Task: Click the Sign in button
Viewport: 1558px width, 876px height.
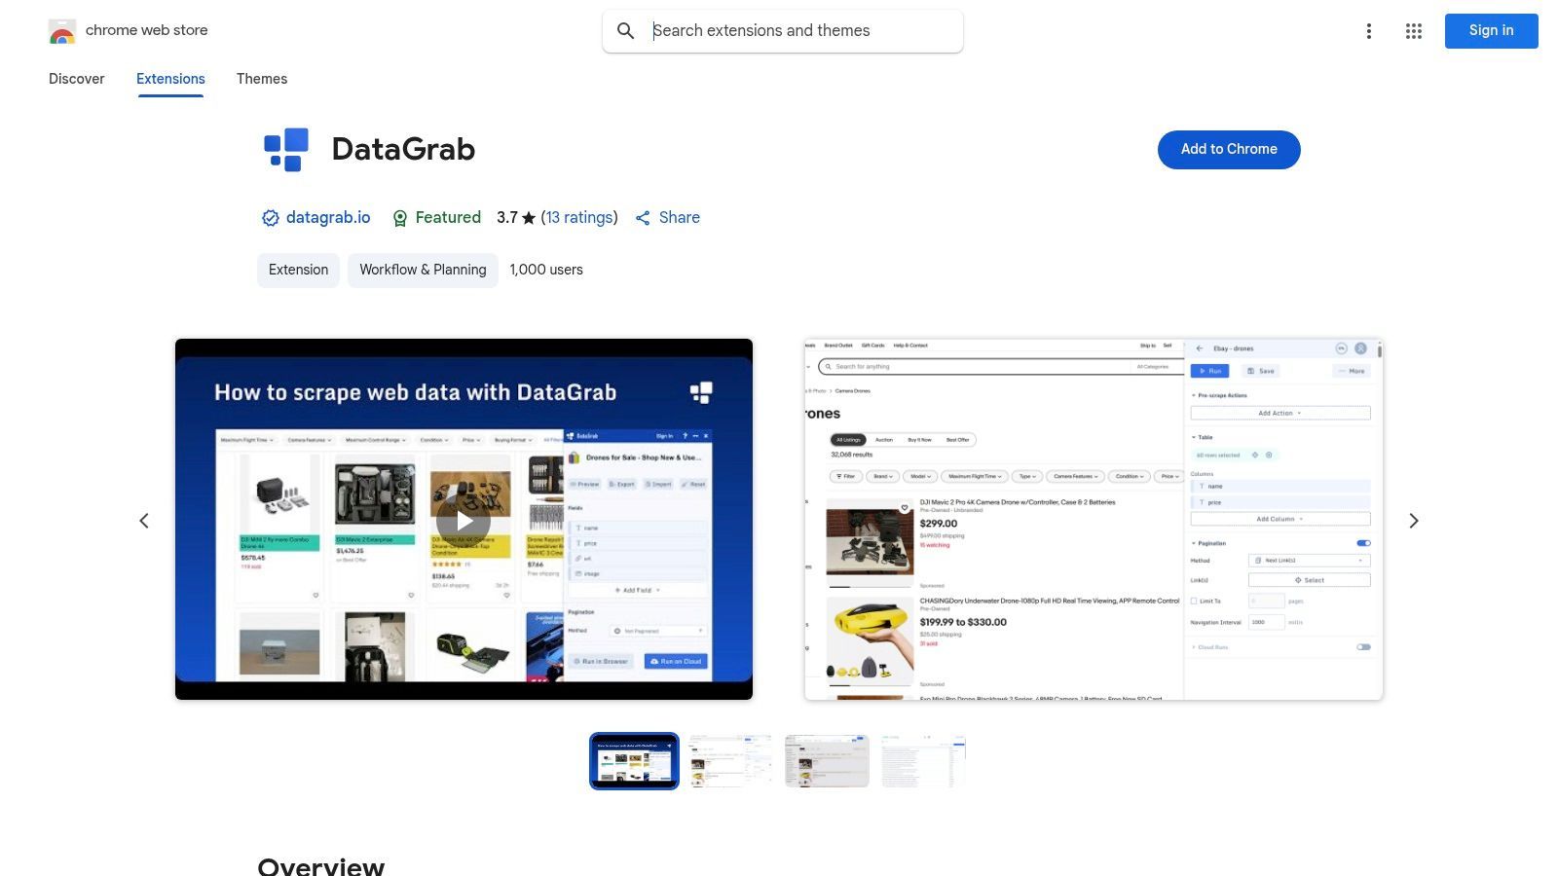Action: tap(1491, 30)
